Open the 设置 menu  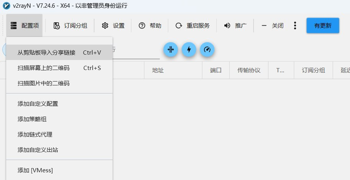click(113, 25)
